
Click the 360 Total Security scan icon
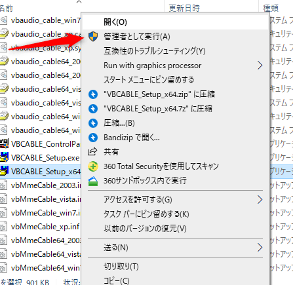tap(93, 166)
